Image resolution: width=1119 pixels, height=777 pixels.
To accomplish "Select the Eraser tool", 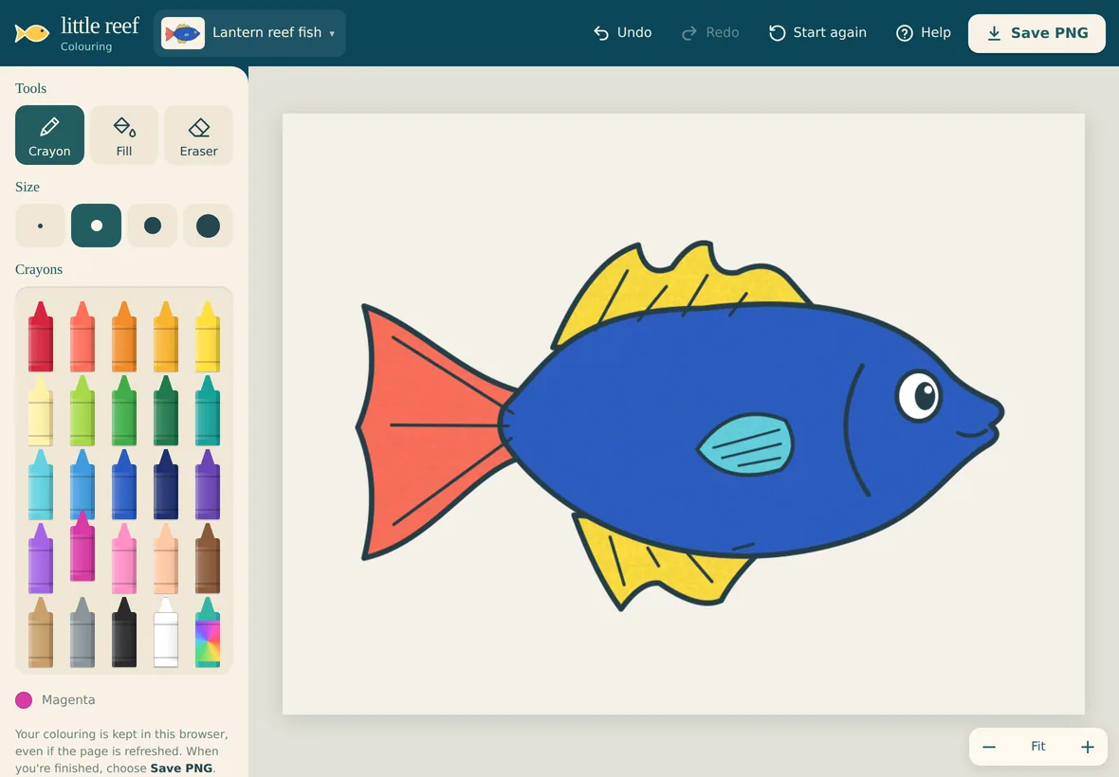I will [x=198, y=136].
